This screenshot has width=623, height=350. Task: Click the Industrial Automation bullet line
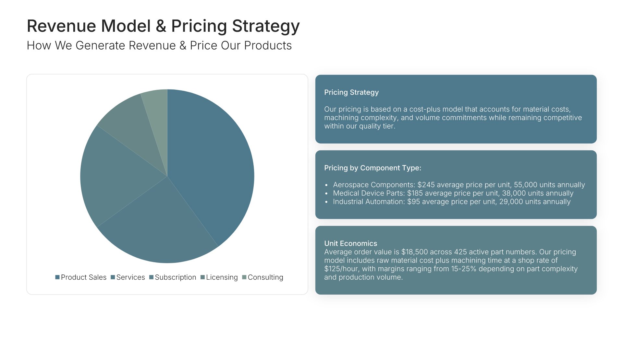452,202
